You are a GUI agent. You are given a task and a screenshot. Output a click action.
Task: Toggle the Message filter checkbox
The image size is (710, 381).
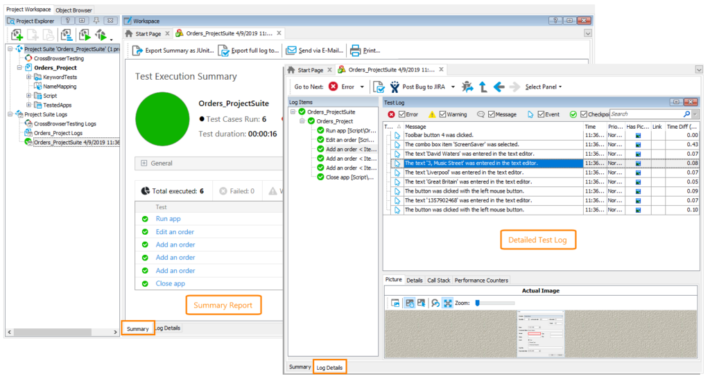click(x=492, y=114)
